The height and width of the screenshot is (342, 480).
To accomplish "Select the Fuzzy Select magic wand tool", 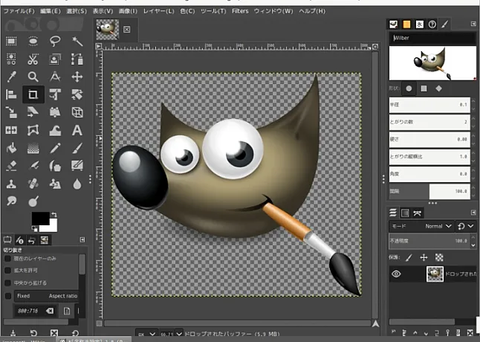I will click(x=77, y=41).
